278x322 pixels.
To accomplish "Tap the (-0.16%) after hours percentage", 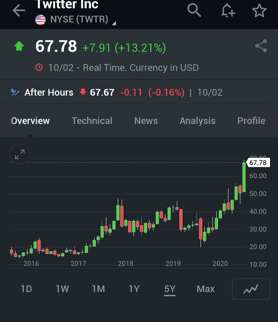I will 166,92.
